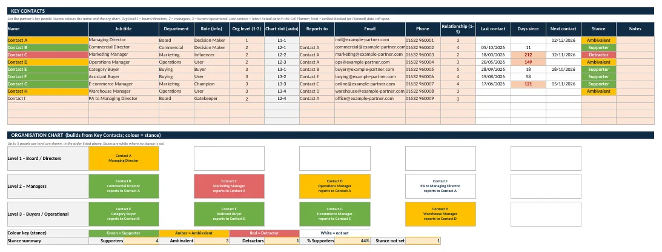Select the Job title column header

coord(124,29)
